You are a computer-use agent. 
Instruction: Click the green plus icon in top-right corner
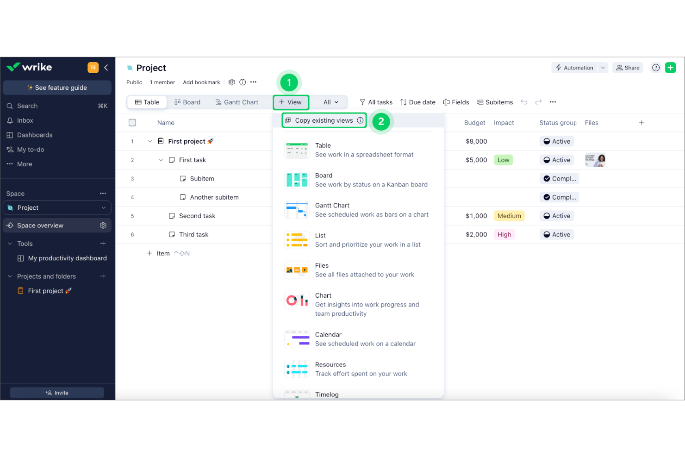click(x=670, y=67)
